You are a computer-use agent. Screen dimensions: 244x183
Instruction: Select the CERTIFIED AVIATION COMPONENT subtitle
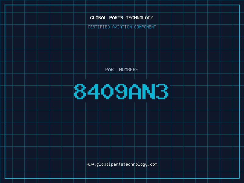(122, 27)
